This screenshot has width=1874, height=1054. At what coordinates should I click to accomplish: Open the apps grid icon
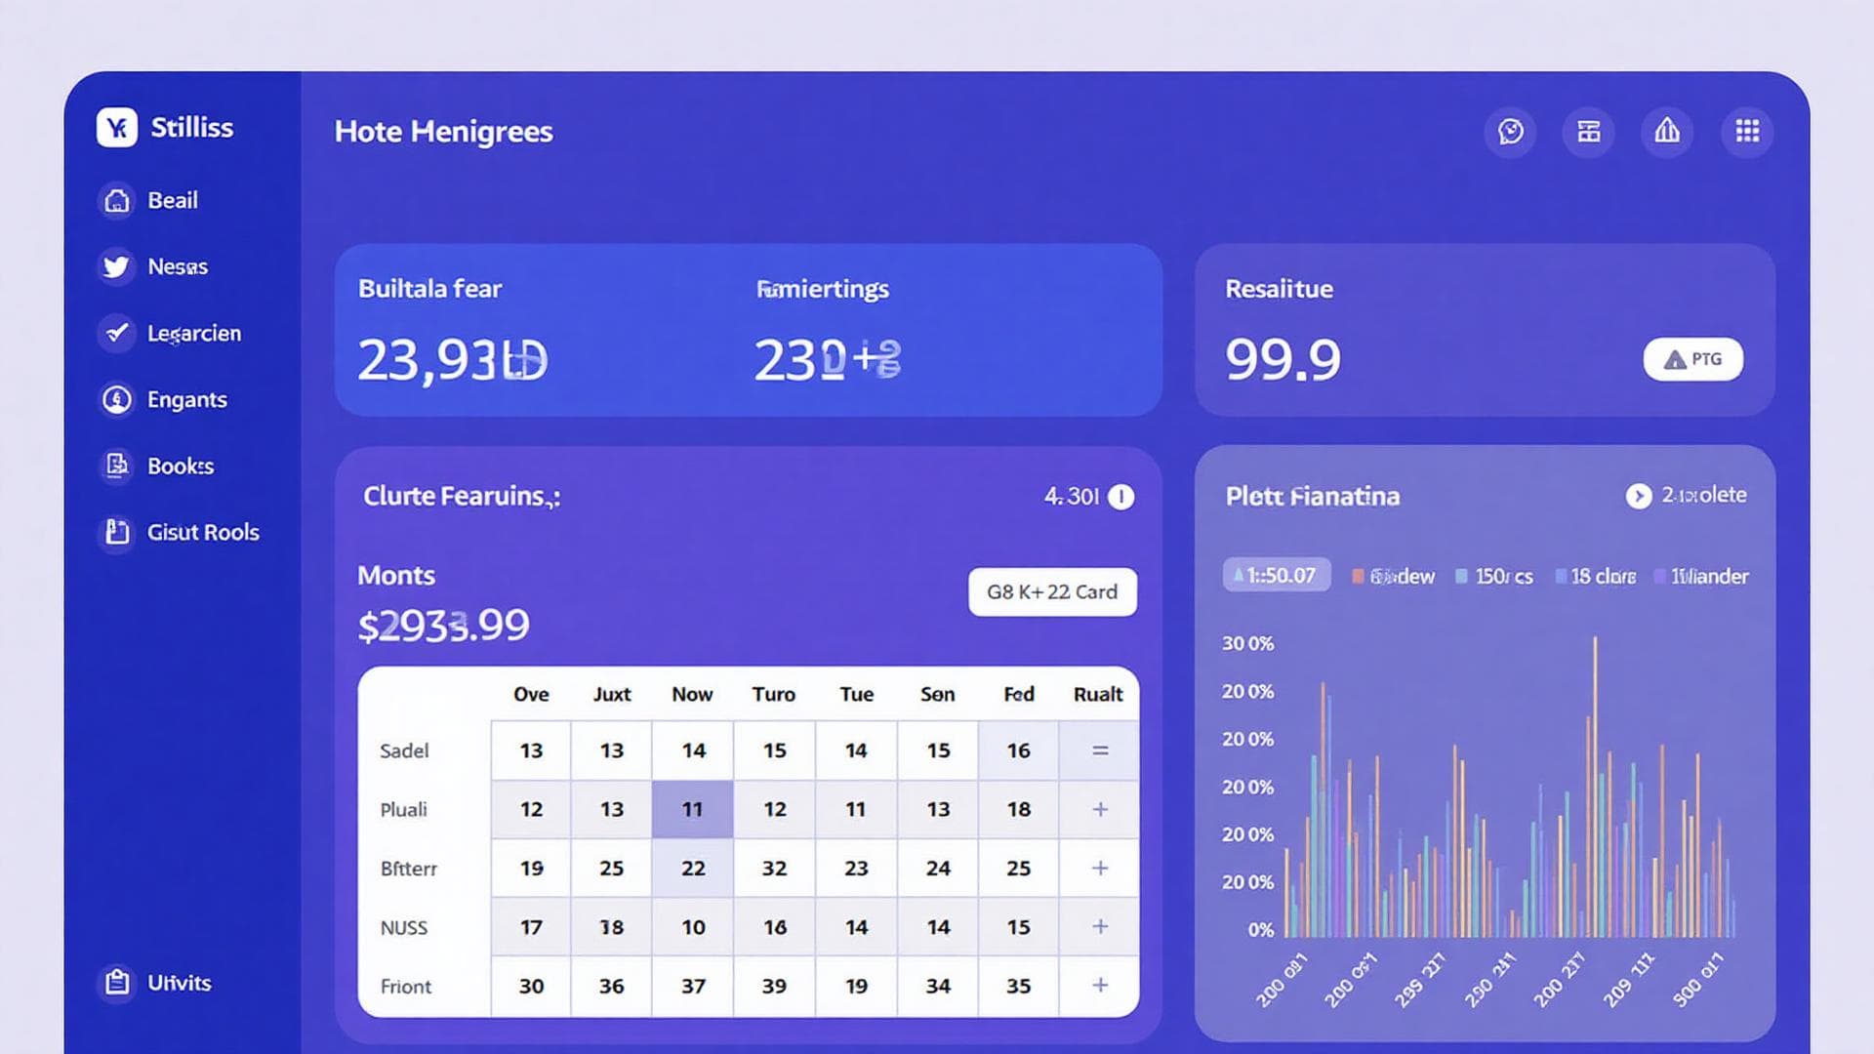point(1747,131)
